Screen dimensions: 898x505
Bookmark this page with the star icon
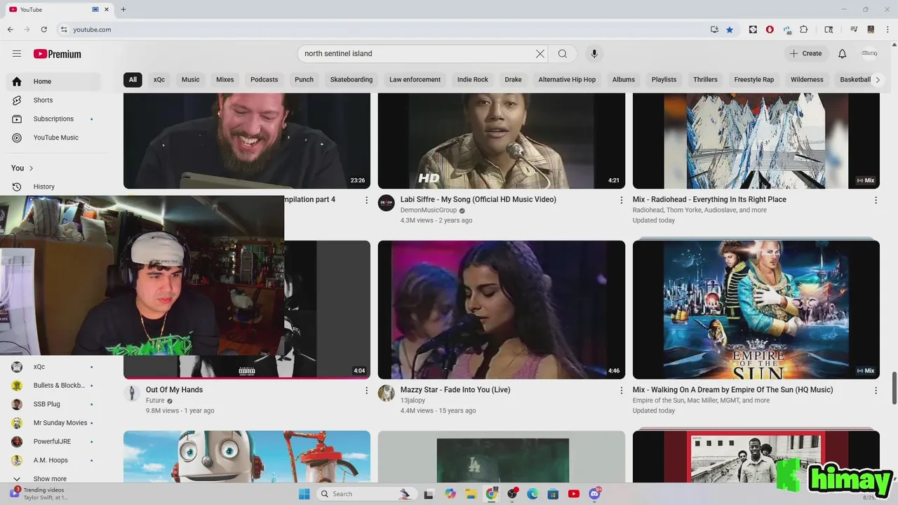(730, 29)
